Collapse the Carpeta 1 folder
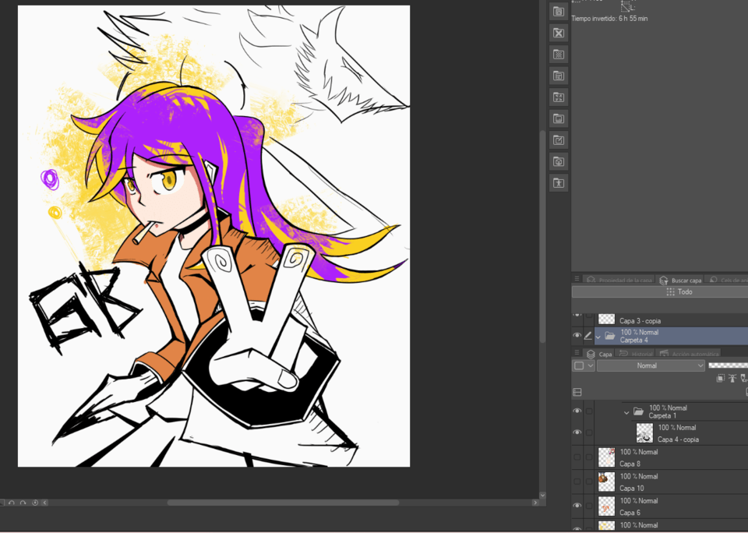Viewport: 748px width, 533px height. [626, 412]
